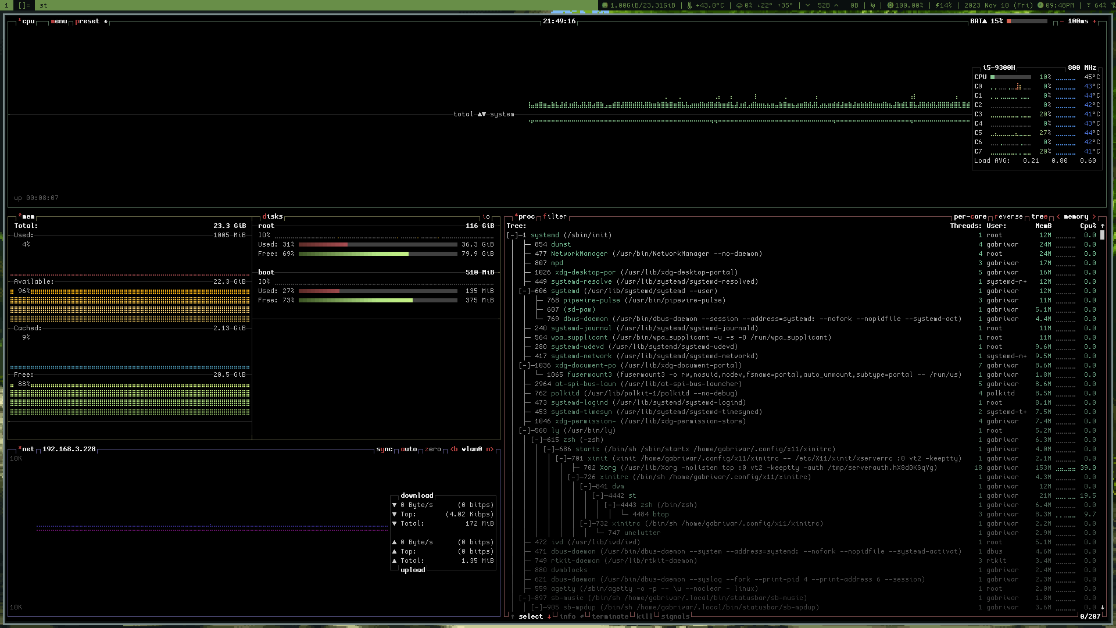The height and width of the screenshot is (628, 1116).
Task: Click the weather cloud icon in status bar
Action: pyautogui.click(x=739, y=5)
